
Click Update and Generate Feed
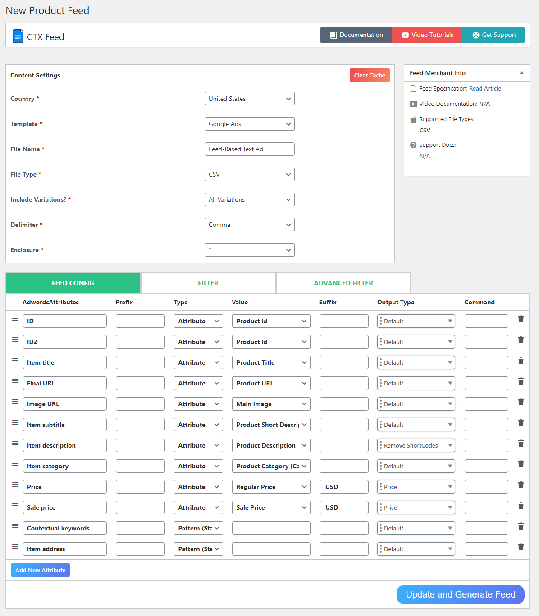[461, 594]
